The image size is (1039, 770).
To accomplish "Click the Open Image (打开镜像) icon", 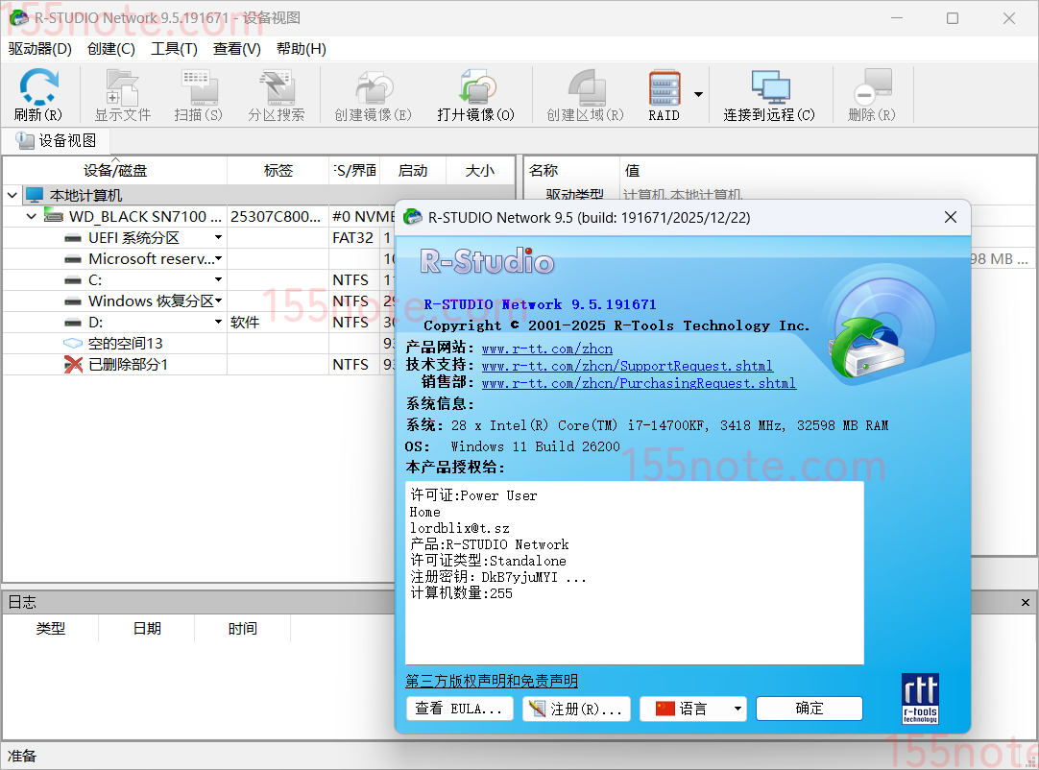I will 475,95.
